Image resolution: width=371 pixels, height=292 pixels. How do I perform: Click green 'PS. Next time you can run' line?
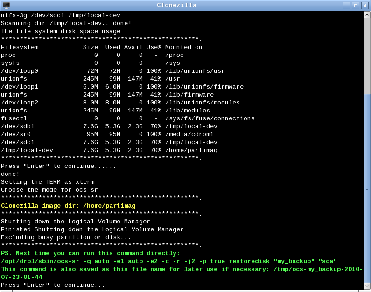(x=91, y=253)
